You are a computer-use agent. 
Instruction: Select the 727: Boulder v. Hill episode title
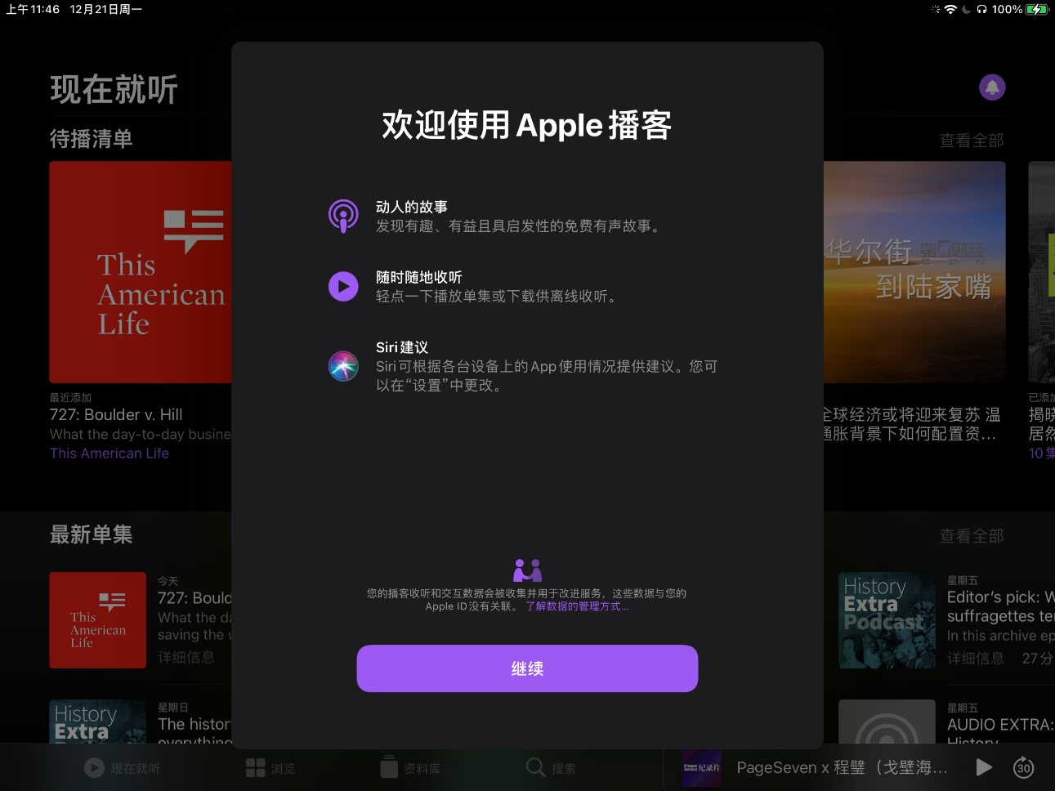pos(116,414)
